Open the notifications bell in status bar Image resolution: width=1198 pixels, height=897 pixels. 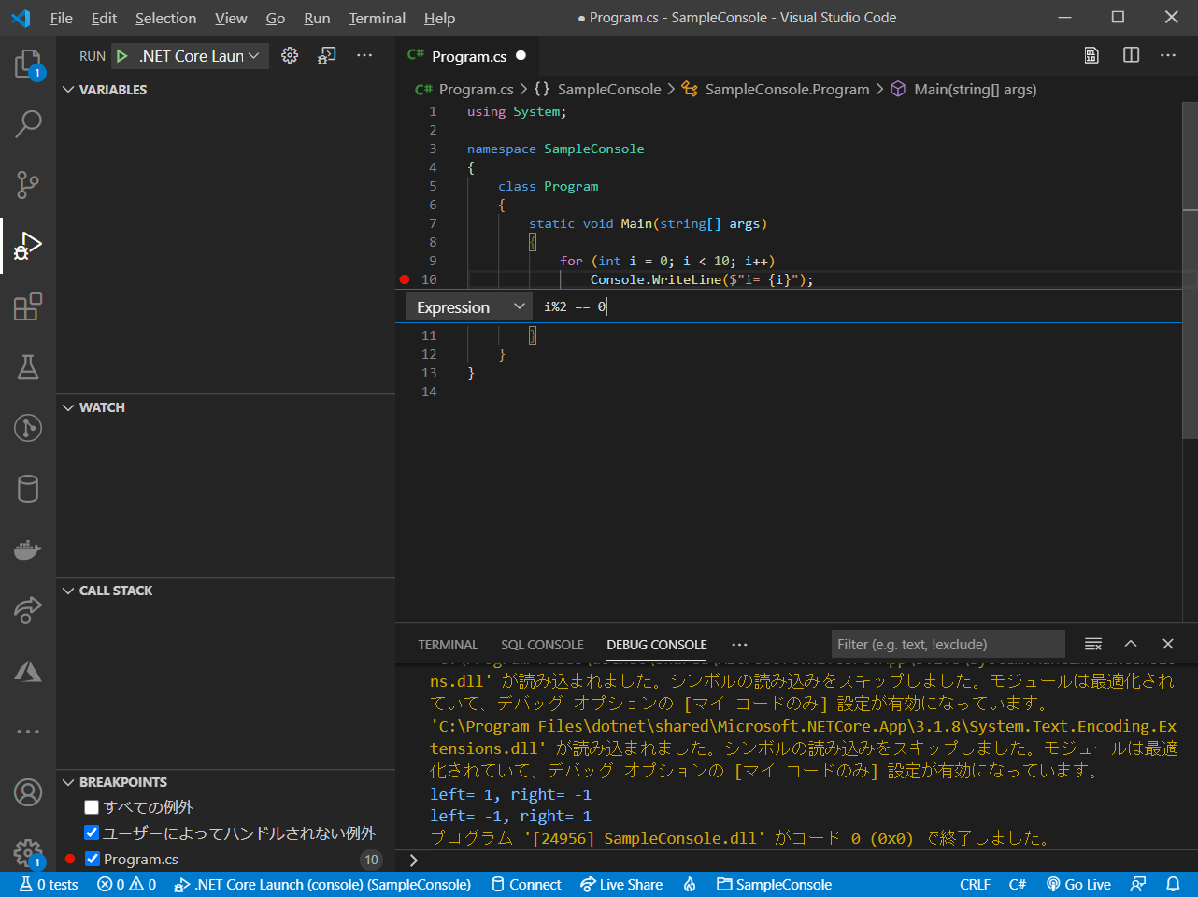[x=1173, y=884]
